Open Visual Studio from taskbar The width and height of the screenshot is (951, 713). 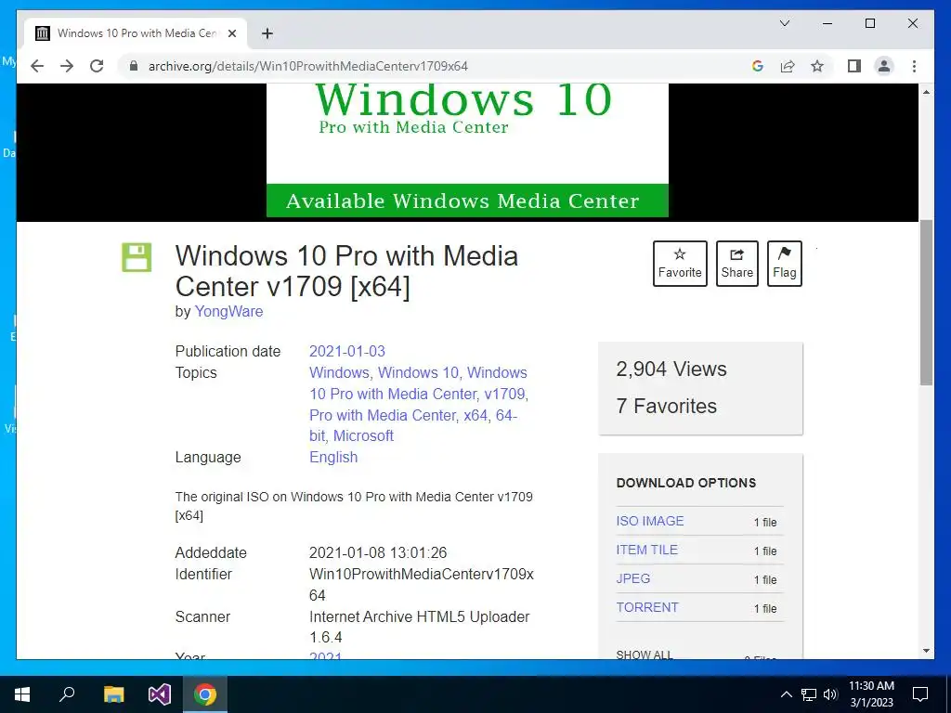(x=160, y=694)
